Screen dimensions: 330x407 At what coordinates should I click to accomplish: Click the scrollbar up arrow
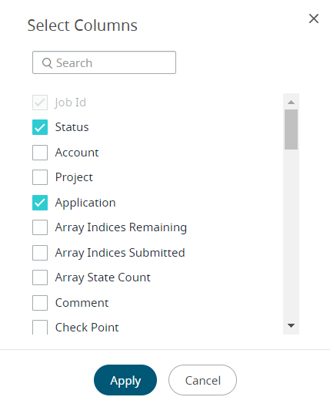pyautogui.click(x=291, y=102)
